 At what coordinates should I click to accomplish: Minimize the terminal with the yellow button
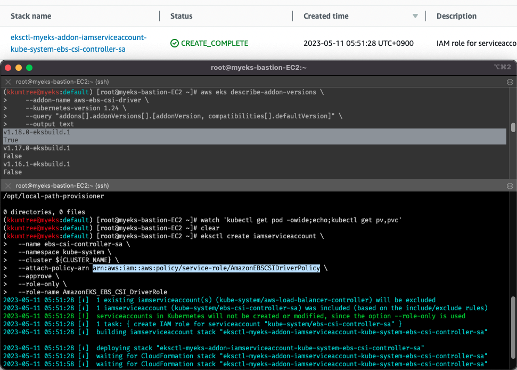[19, 68]
